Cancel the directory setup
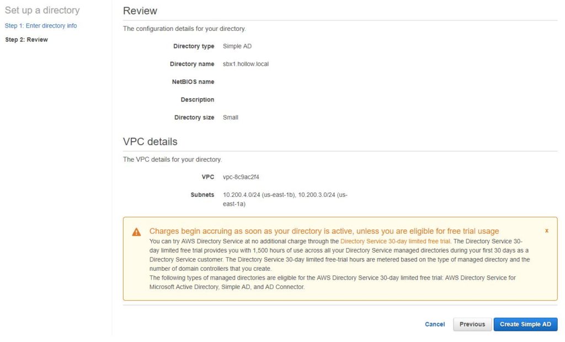 (x=434, y=324)
